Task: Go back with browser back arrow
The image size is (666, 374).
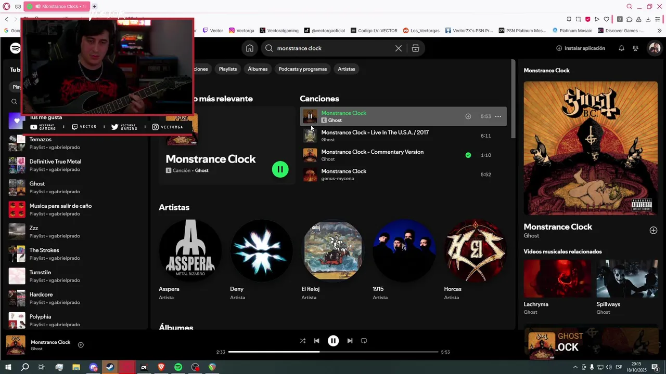Action: (x=6, y=19)
